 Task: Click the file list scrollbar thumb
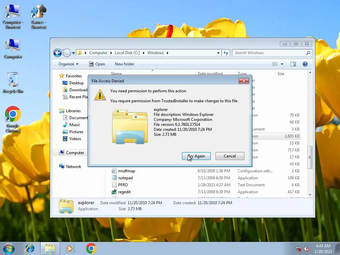pyautogui.click(x=310, y=157)
